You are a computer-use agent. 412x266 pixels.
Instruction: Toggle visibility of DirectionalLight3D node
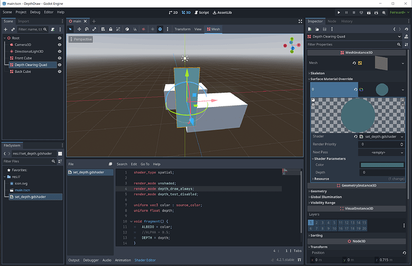click(60, 51)
